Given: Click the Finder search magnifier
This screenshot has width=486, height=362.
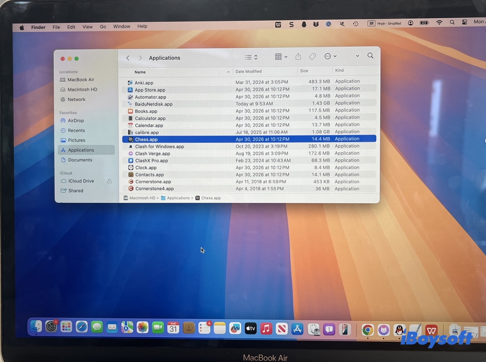Looking at the screenshot, I should 370,55.
